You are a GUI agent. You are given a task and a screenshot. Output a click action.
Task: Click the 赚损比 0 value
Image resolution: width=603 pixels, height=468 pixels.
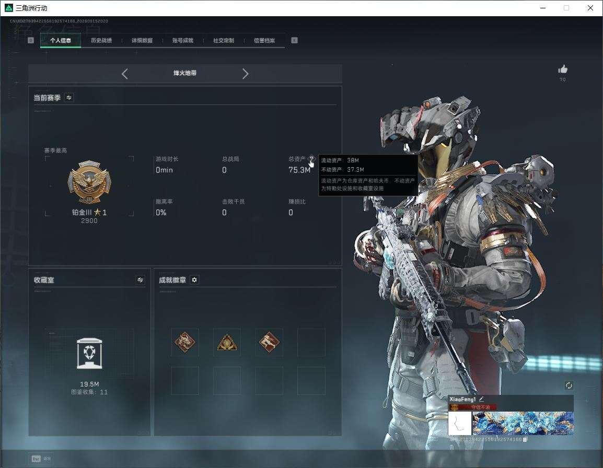pos(291,212)
